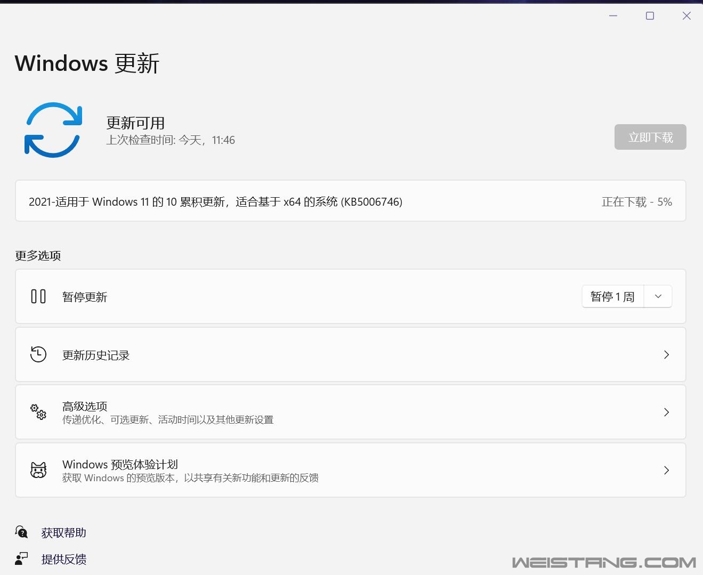Click the pause icon beside 暂停更新
703x575 pixels.
(x=38, y=296)
